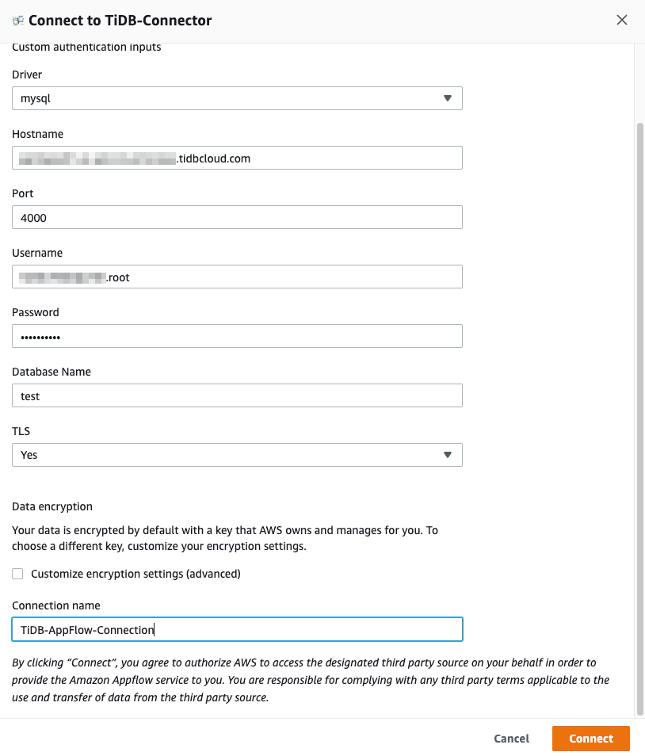Click the Cancel button

511,738
